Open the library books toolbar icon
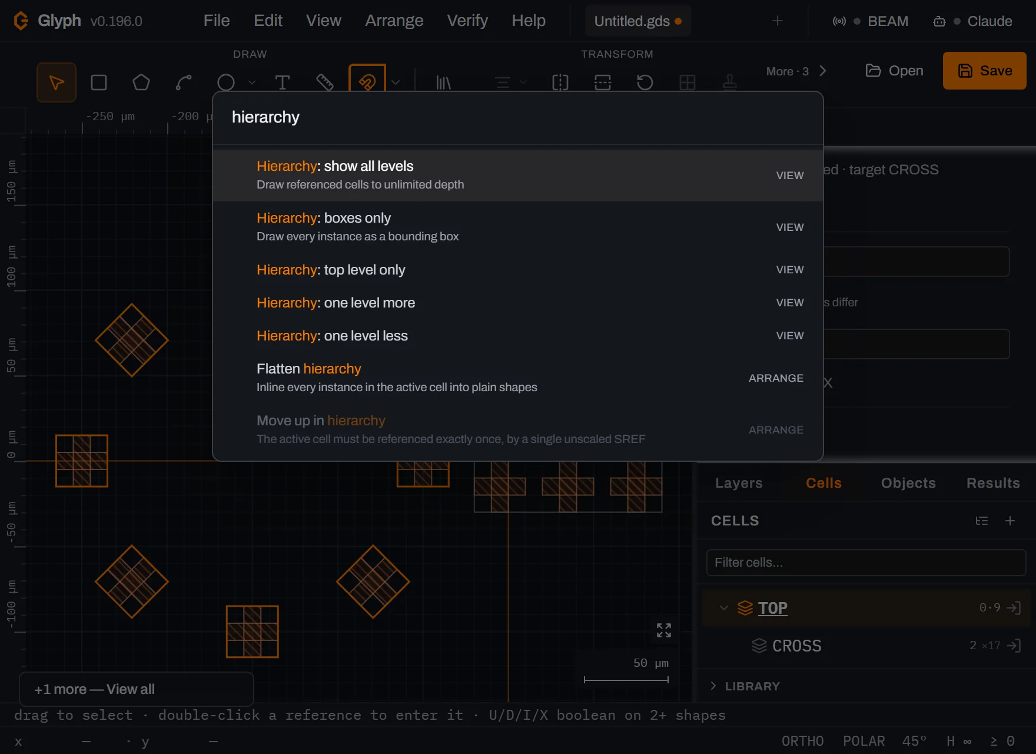The width and height of the screenshot is (1036, 754). point(443,82)
